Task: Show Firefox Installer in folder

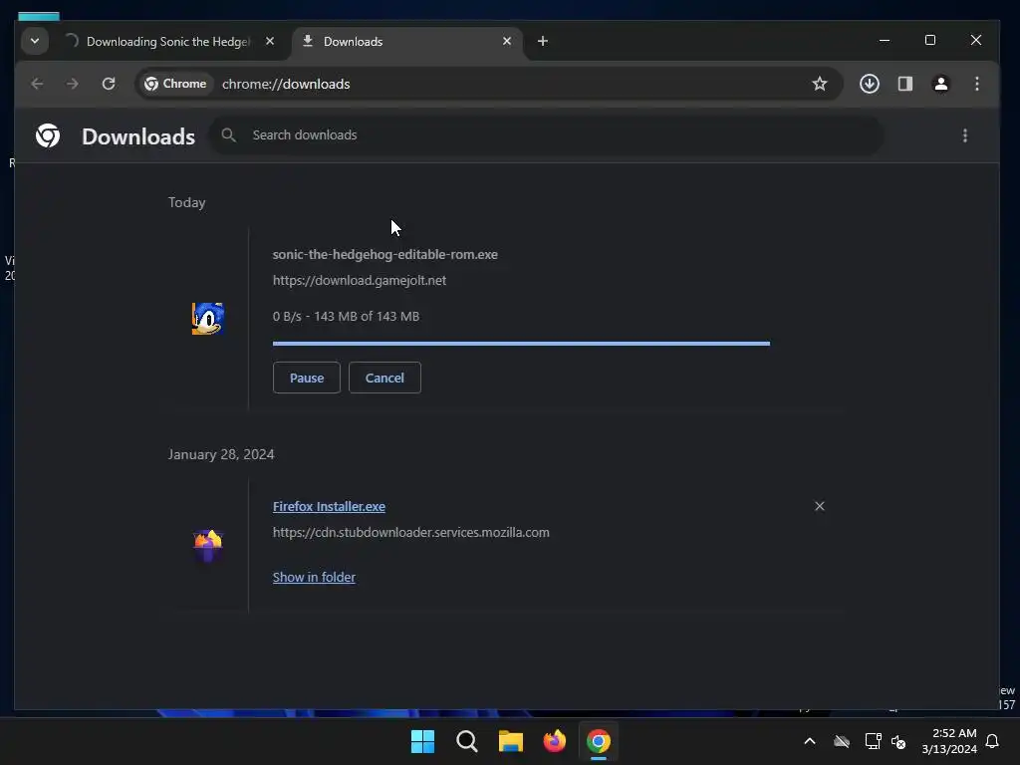Action: coord(314,577)
